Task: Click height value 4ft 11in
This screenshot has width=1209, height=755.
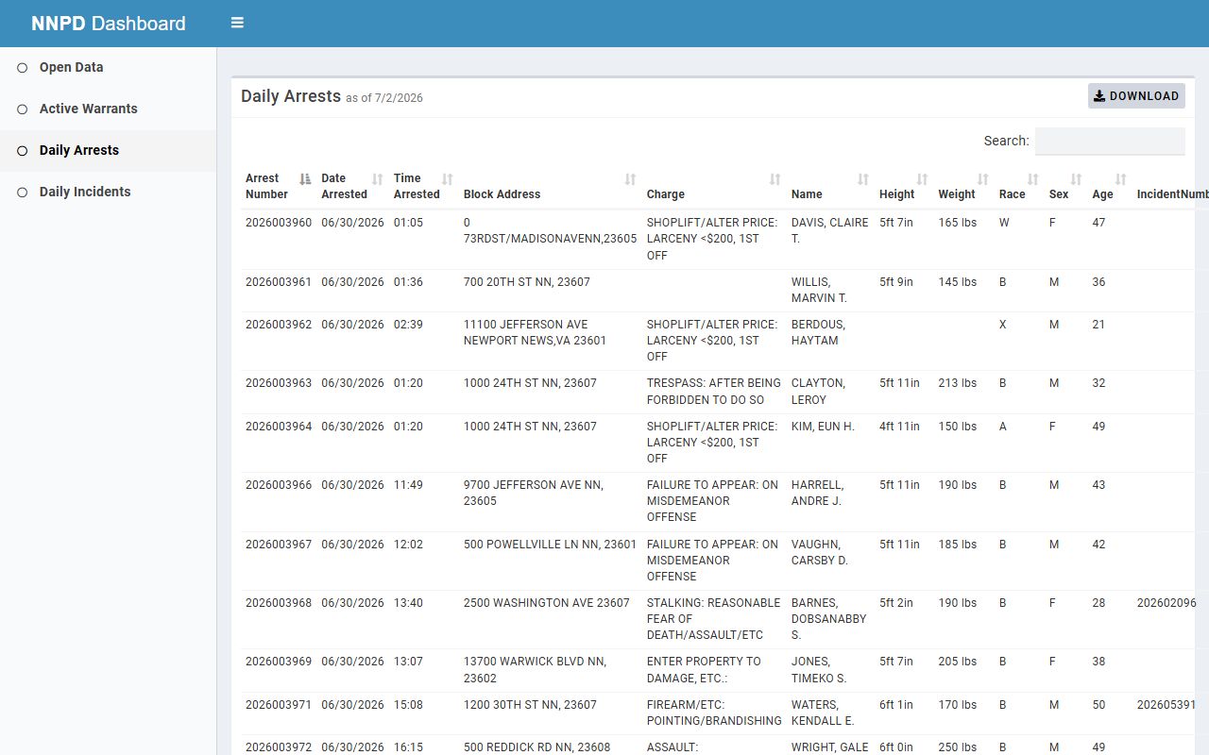Action: point(899,427)
